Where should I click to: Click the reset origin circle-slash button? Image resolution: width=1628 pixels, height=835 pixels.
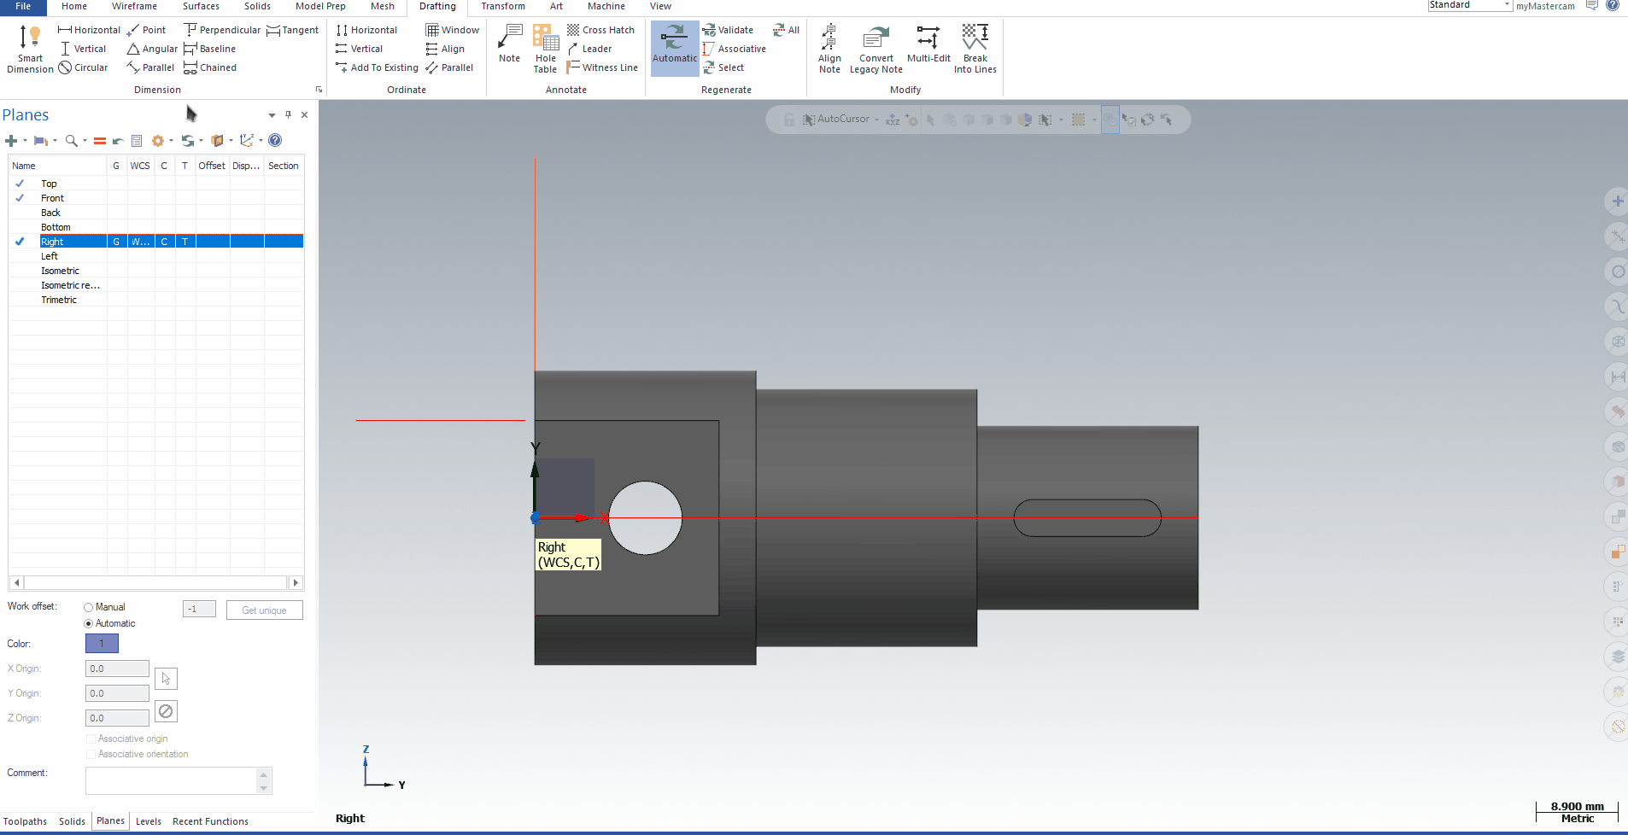(166, 711)
